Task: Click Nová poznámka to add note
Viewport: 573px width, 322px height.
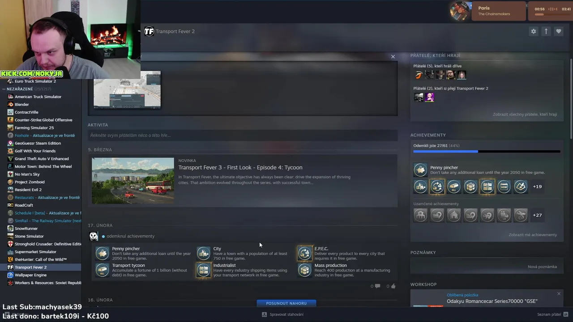Action: [542, 267]
